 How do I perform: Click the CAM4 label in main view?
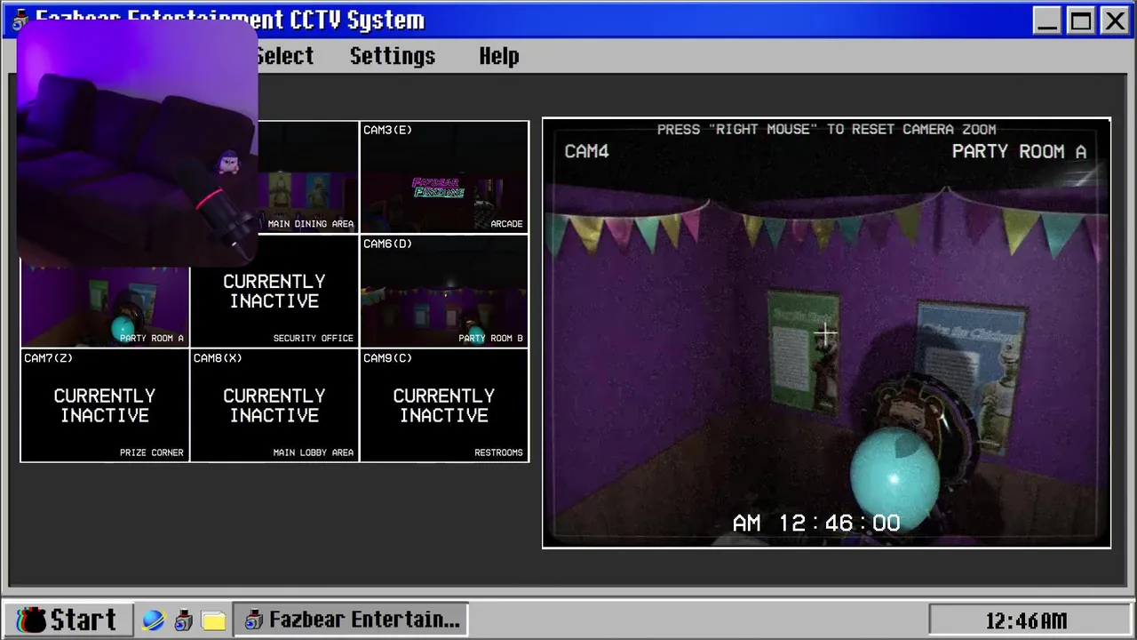[586, 152]
